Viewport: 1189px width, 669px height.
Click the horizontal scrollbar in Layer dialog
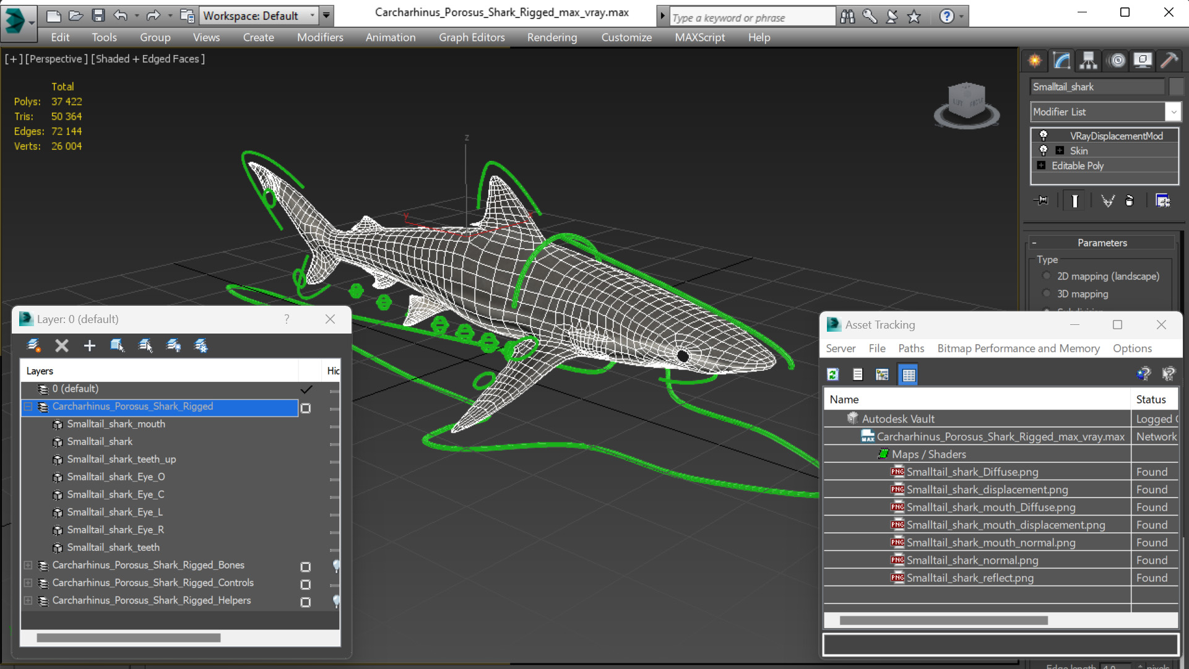[128, 637]
